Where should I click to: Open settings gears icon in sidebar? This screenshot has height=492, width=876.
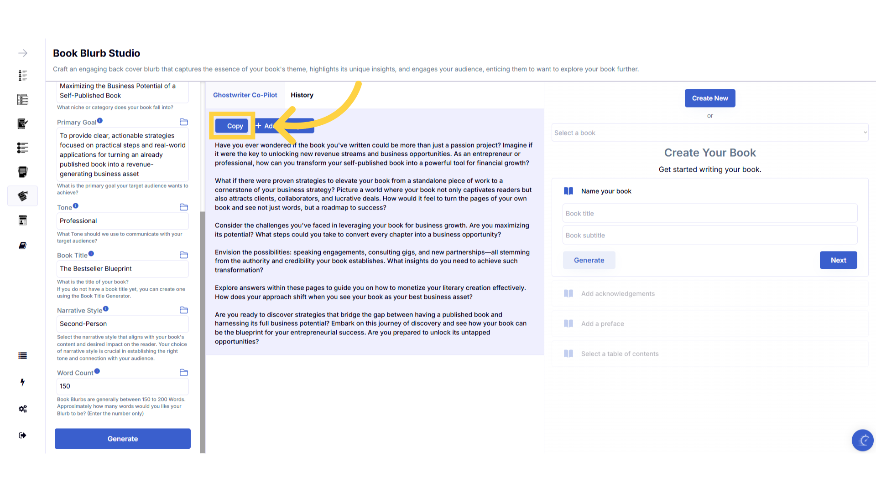23,409
